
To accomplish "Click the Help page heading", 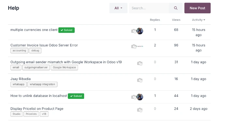I will pyautogui.click(x=13, y=8).
